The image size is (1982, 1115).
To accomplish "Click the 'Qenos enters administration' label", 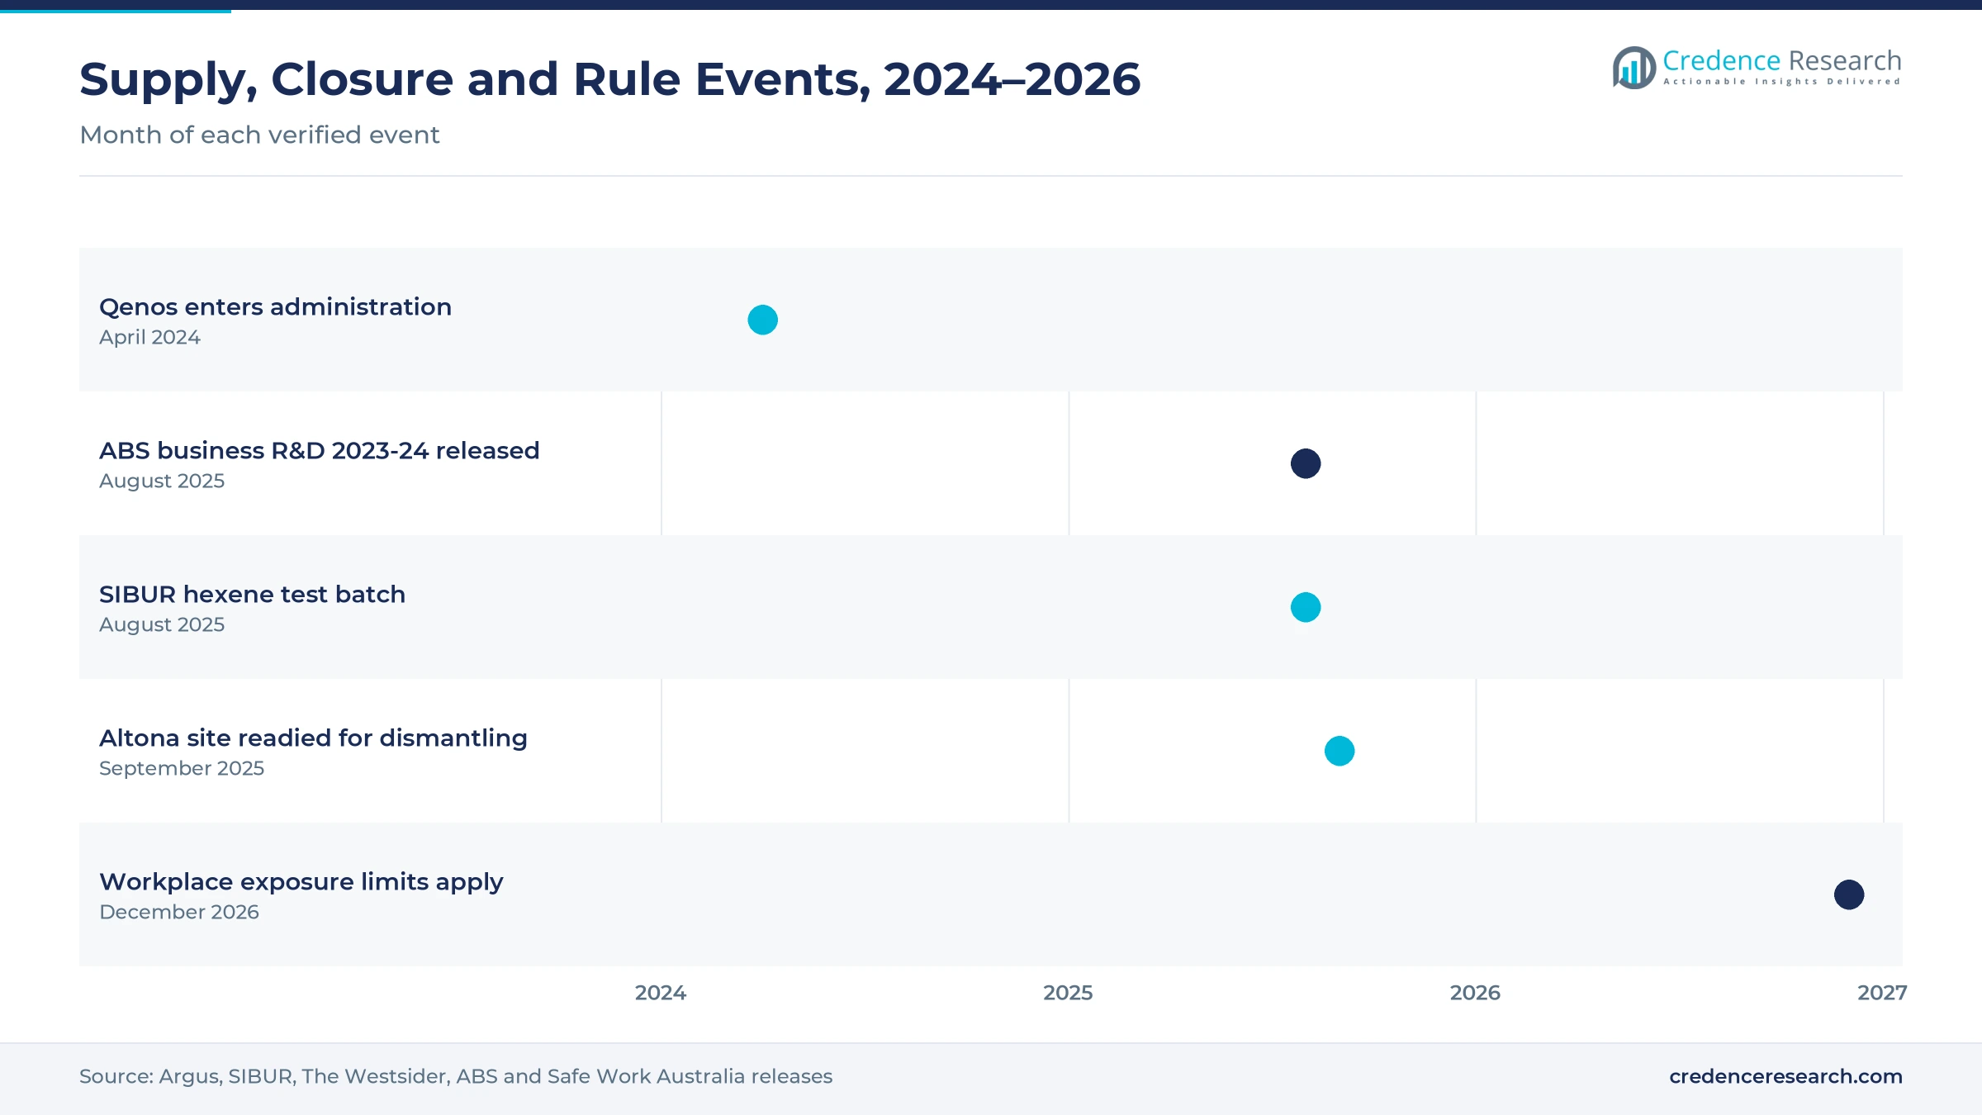I will click(275, 306).
